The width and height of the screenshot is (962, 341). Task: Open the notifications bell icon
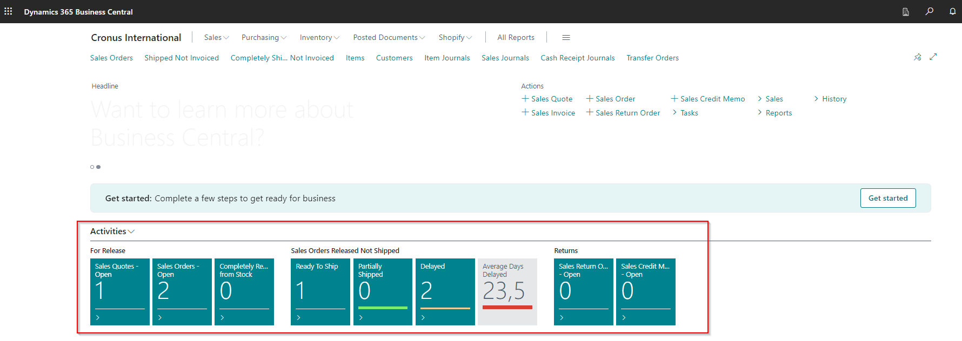point(952,11)
